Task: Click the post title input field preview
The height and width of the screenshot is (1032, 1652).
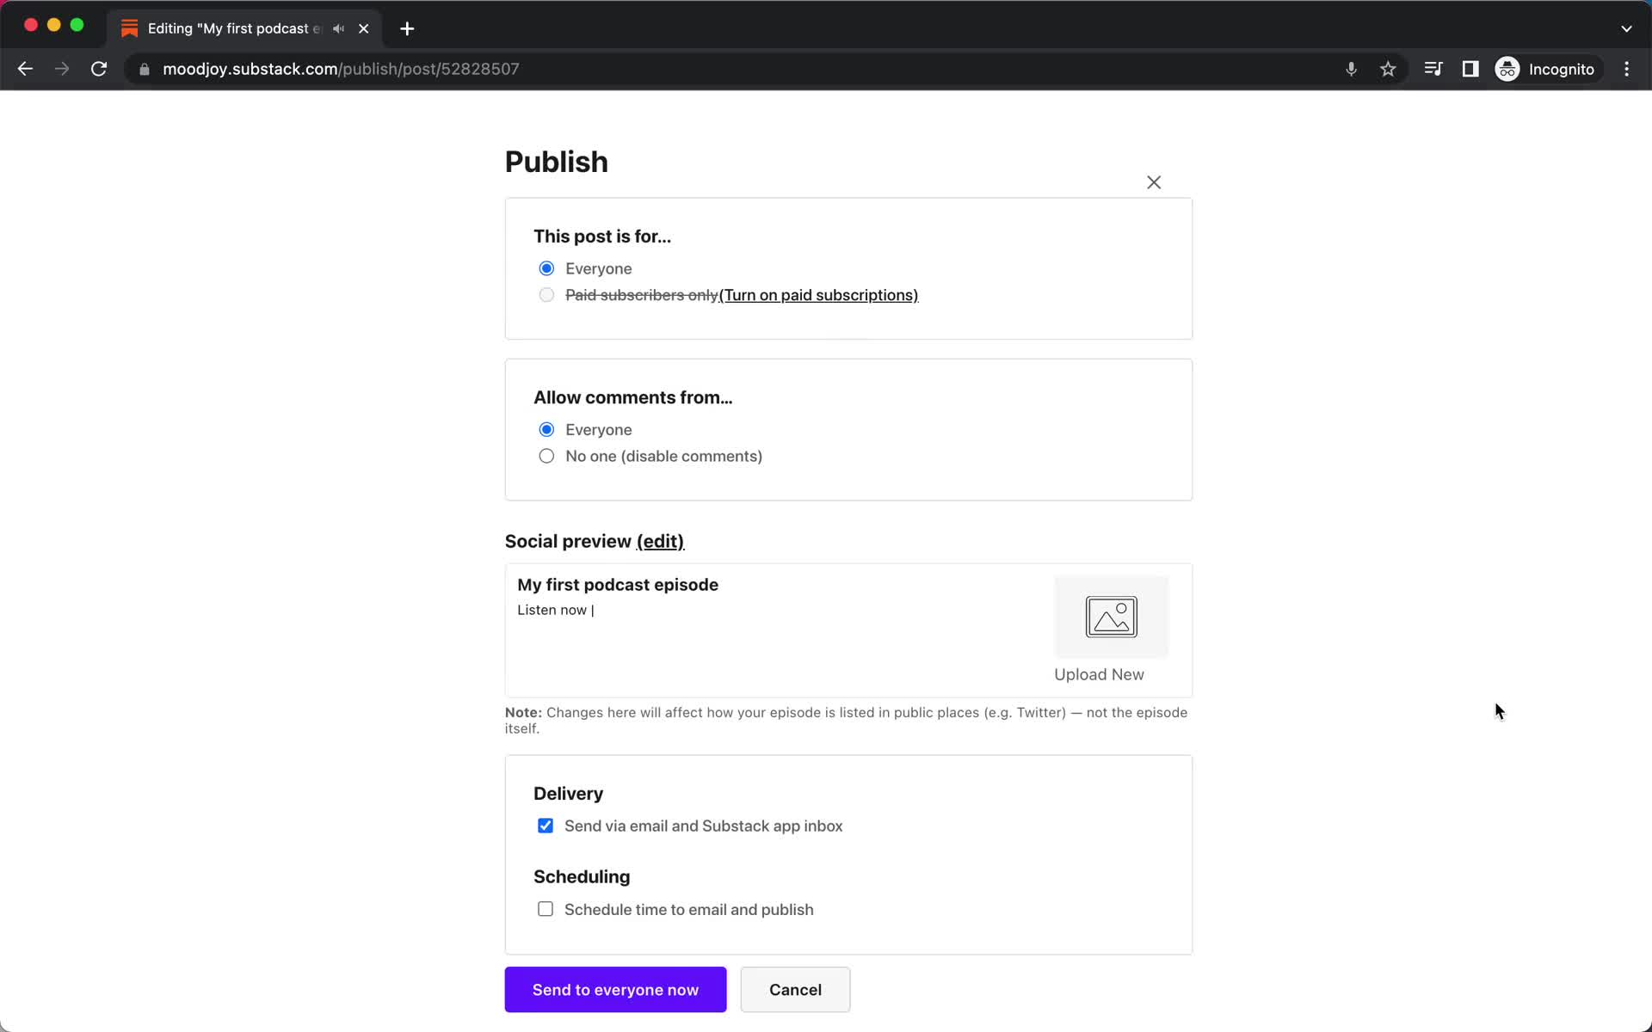Action: [x=619, y=584]
